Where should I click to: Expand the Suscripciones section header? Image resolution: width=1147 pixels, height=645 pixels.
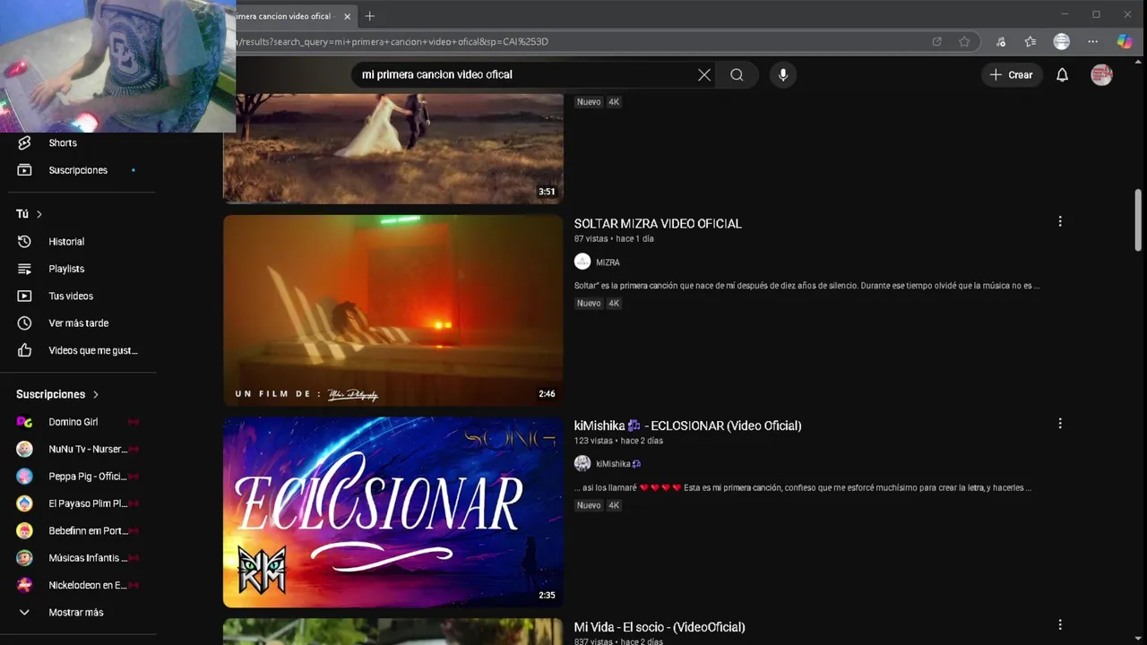[57, 394]
